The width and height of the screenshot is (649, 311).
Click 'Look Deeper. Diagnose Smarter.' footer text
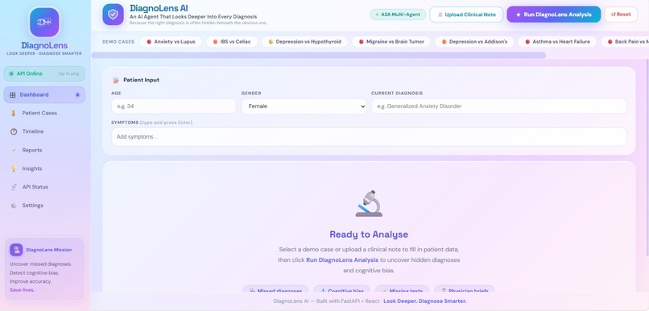pyautogui.click(x=425, y=301)
